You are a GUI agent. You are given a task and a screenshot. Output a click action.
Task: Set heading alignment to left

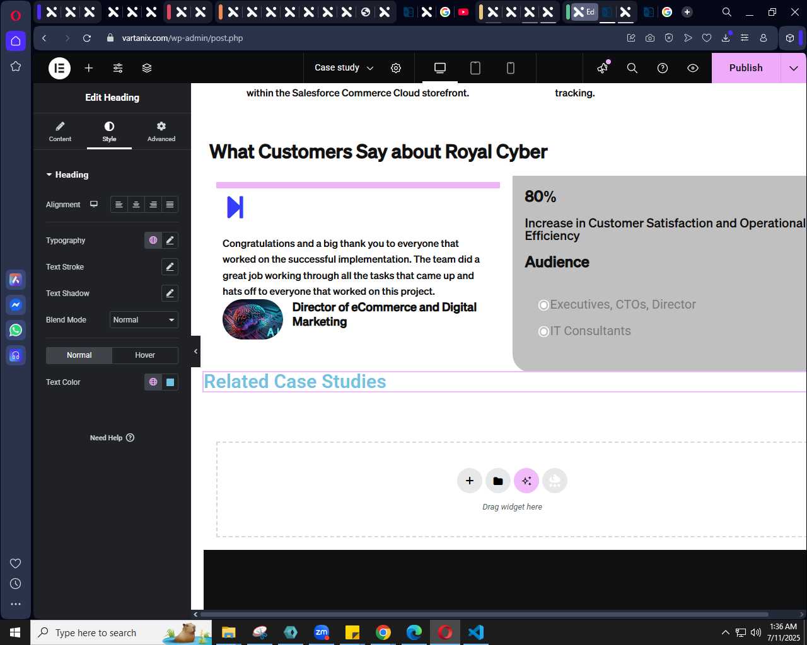pyautogui.click(x=119, y=204)
